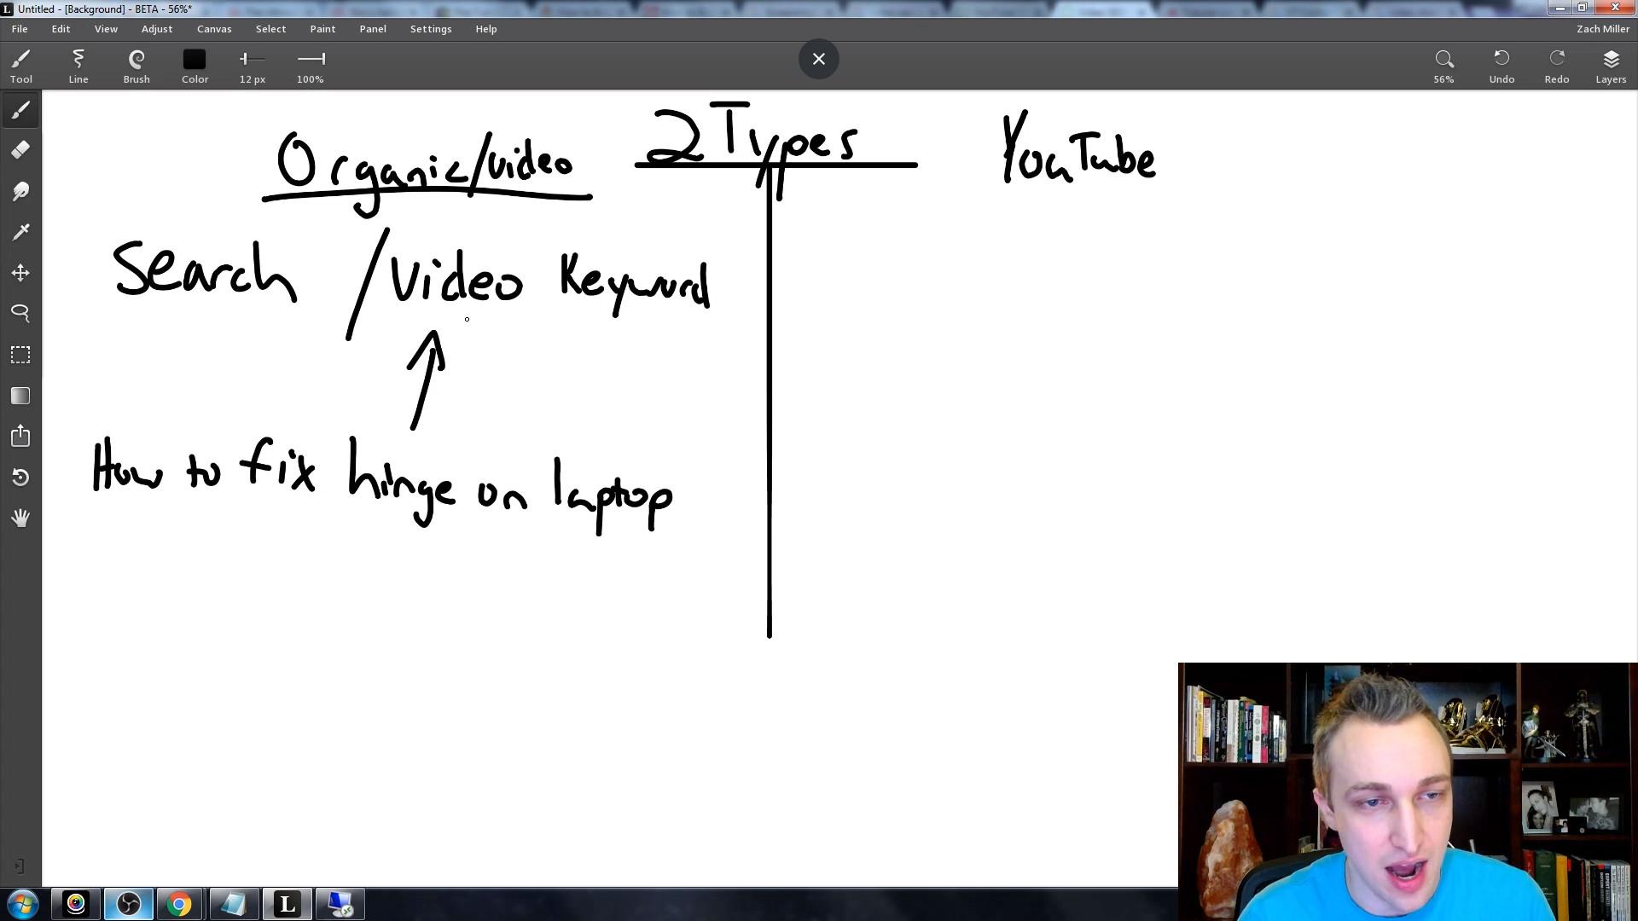Select the Brush tool
Image resolution: width=1638 pixels, height=921 pixels.
(x=20, y=110)
